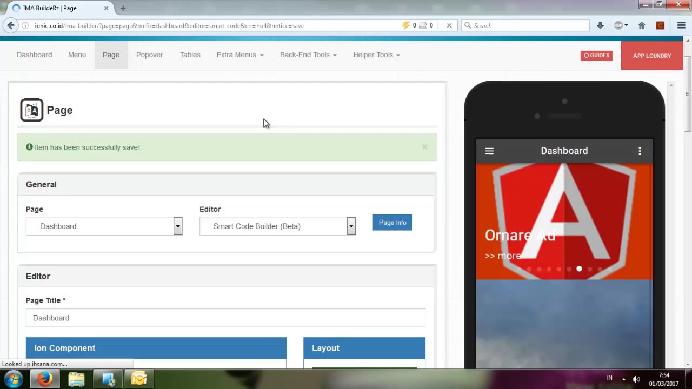The width and height of the screenshot is (692, 389).
Task: Go to the browser Home icon
Action: 642,25
